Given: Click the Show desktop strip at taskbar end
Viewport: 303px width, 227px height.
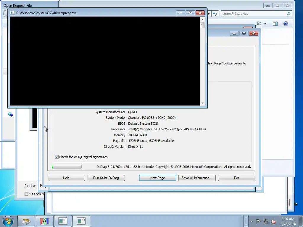Looking at the screenshot, I should point(301,221).
